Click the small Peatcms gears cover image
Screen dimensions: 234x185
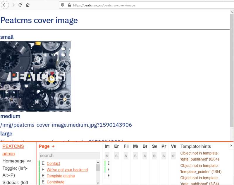(35, 76)
